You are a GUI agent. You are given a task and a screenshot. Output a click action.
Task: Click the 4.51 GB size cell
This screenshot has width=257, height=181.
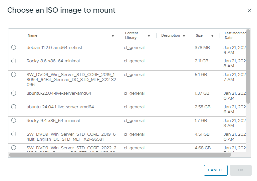click(202, 134)
